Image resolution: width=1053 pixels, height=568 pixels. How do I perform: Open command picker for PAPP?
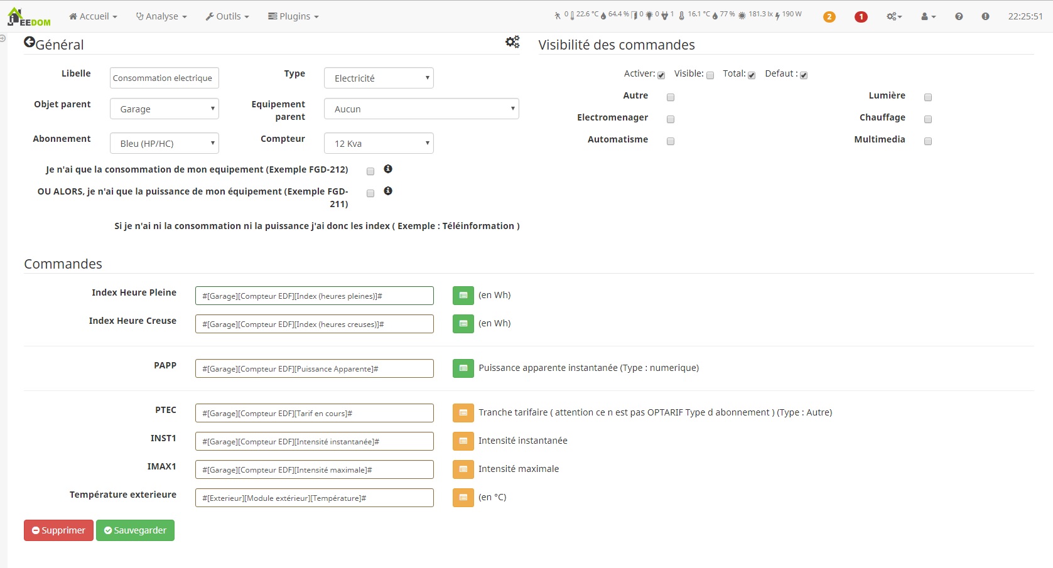(463, 368)
